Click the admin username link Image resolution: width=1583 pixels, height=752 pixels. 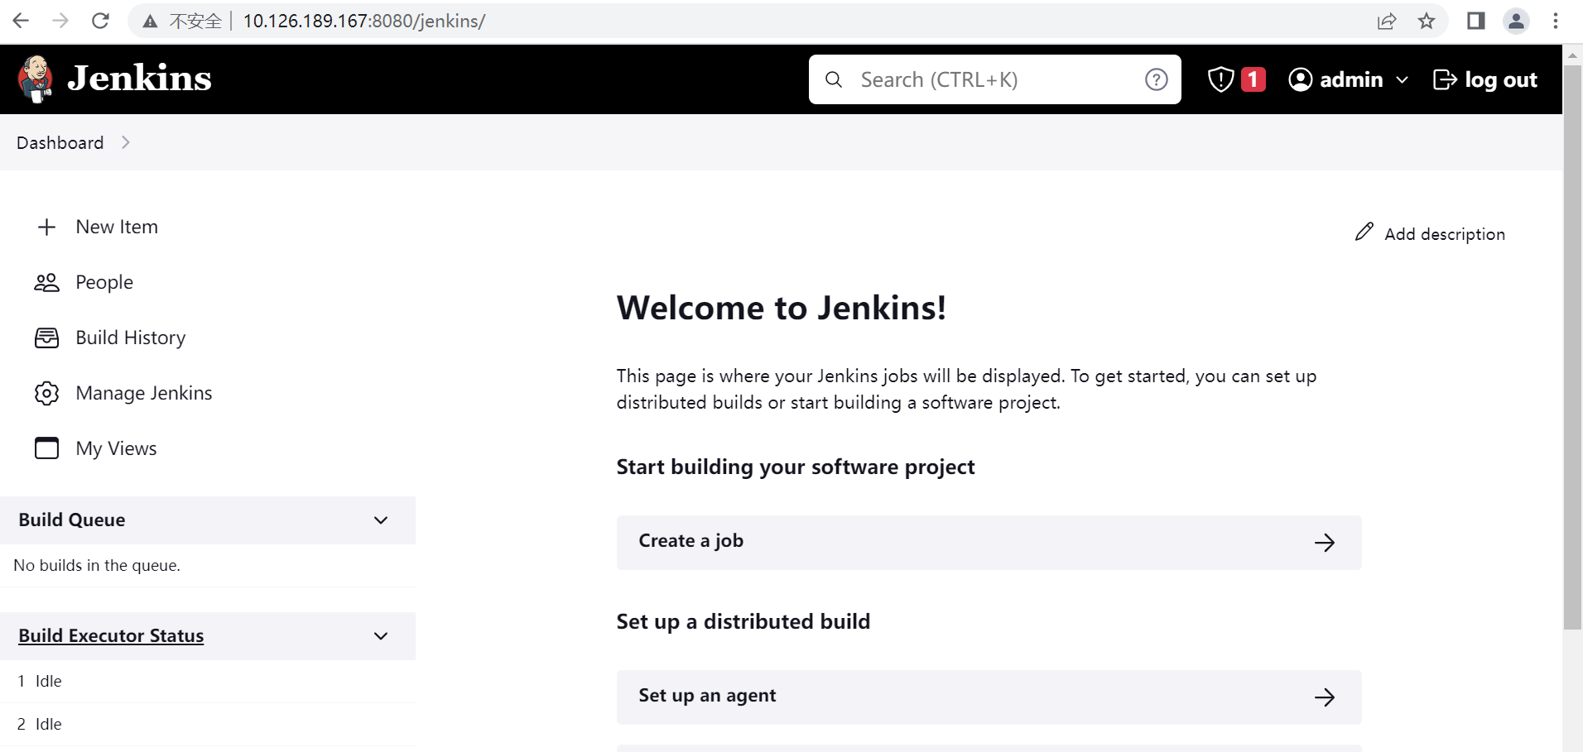coord(1351,79)
